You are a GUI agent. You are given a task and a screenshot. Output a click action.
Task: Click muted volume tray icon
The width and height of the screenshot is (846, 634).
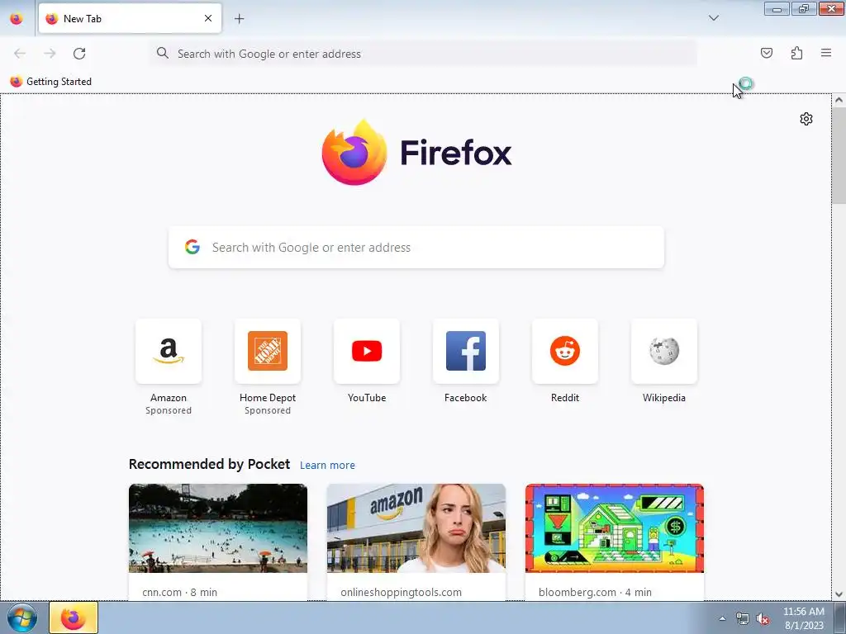coord(763,619)
